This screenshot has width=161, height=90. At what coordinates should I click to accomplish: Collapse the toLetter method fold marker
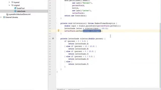click(x=56, y=39)
